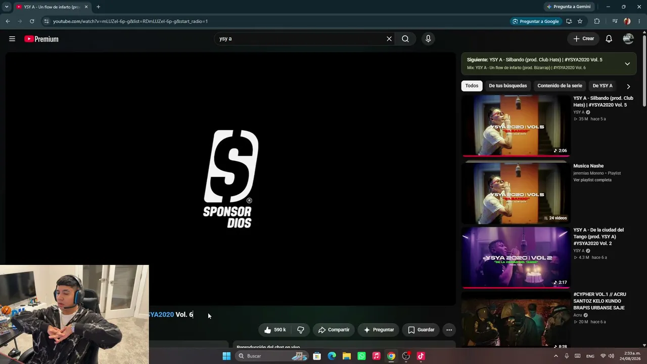Open the ENG language switcher
This screenshot has height=364, width=647.
click(x=590, y=356)
